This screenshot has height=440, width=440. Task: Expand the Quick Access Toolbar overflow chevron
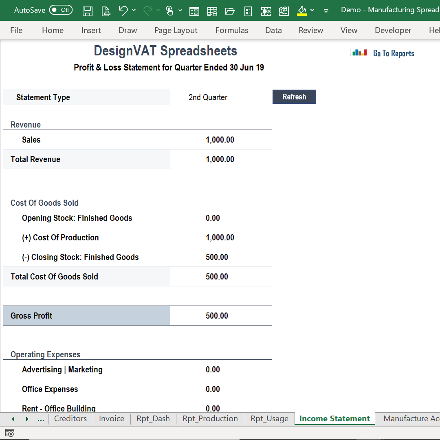[326, 11]
